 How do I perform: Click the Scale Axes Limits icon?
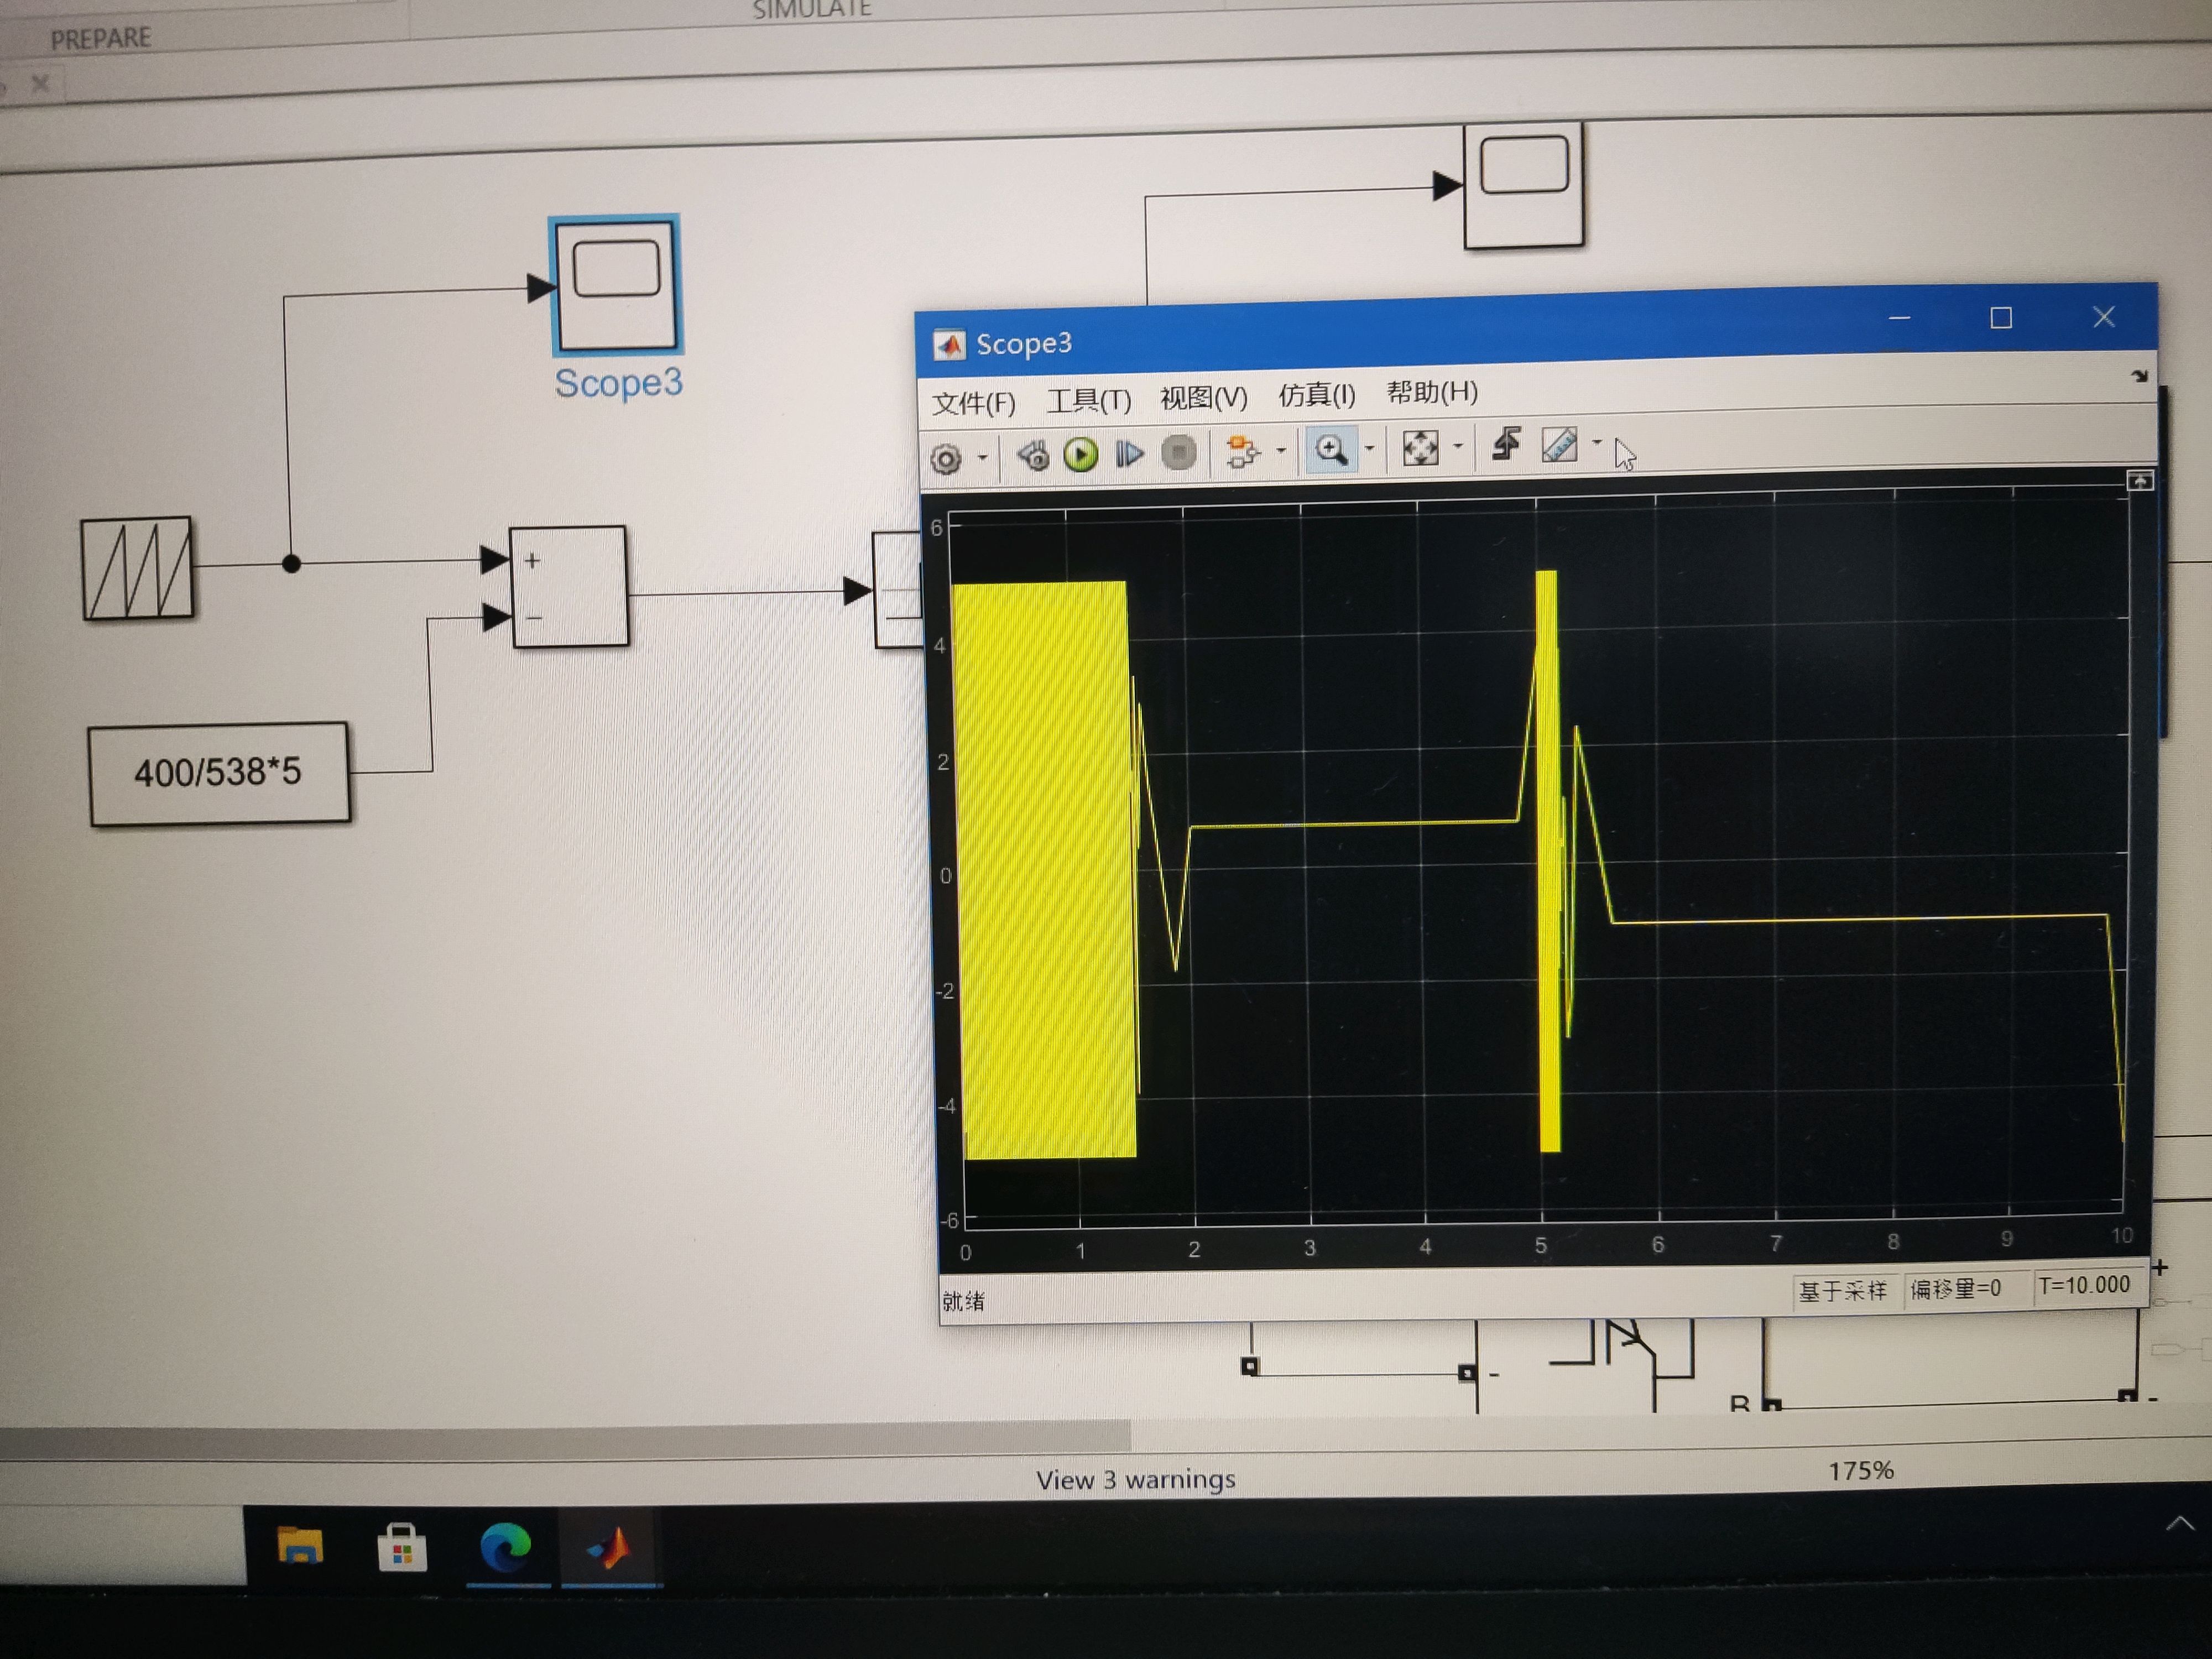click(x=1420, y=447)
